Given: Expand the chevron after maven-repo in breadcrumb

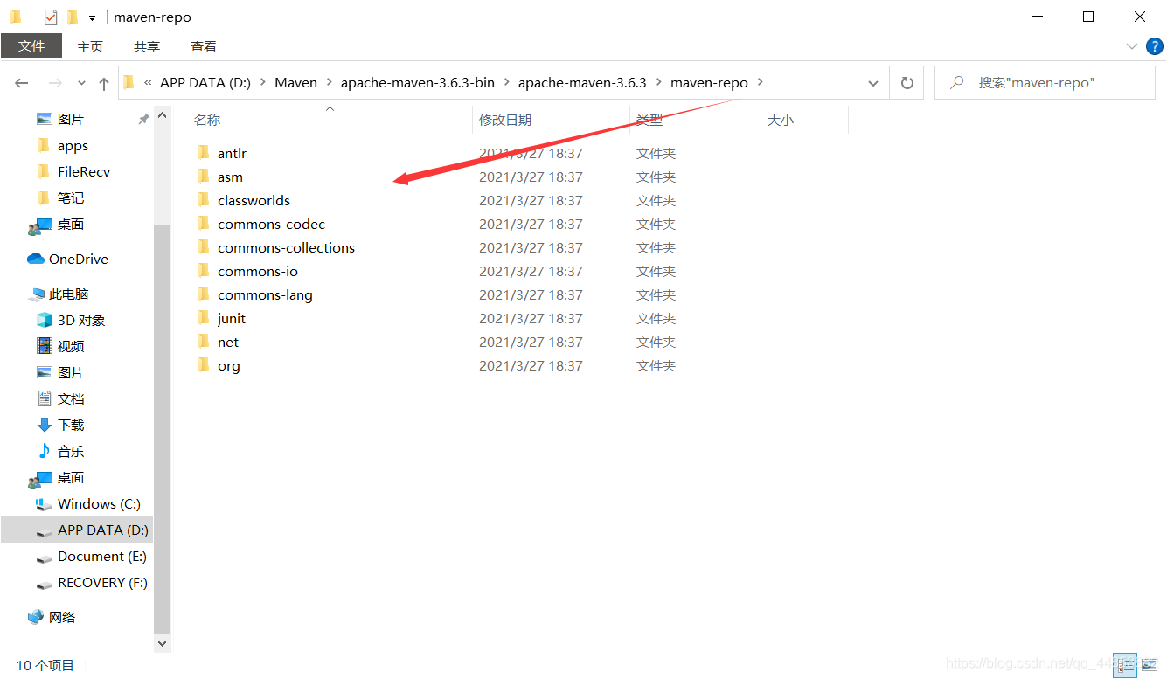Looking at the screenshot, I should click(x=760, y=82).
